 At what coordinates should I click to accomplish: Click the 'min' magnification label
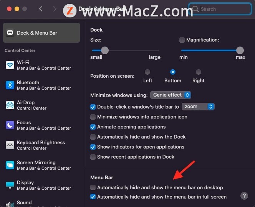click(184, 57)
